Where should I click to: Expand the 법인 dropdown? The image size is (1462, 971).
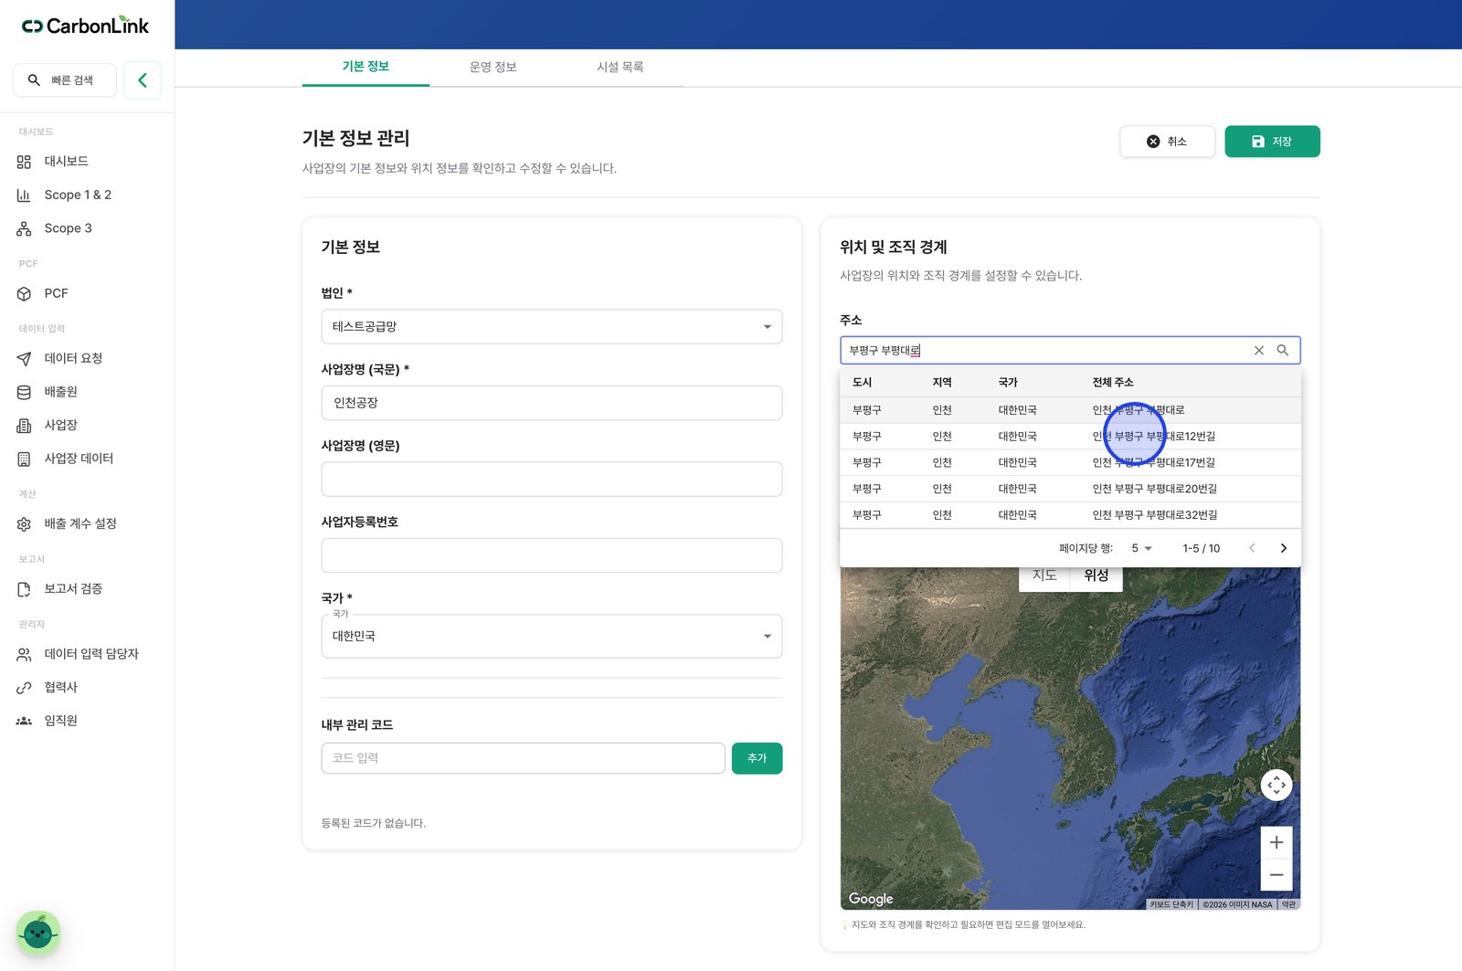pos(552,327)
